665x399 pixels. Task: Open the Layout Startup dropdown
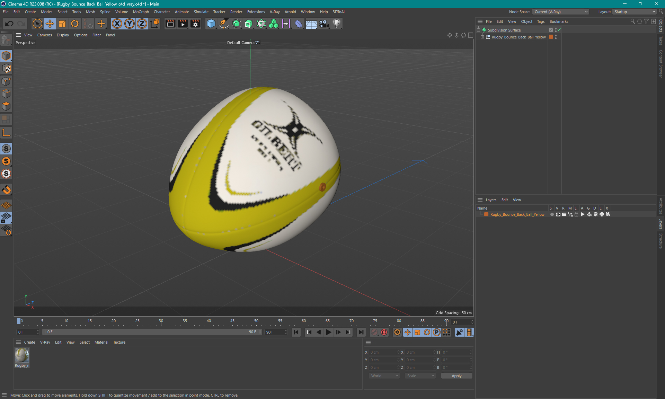coord(635,12)
